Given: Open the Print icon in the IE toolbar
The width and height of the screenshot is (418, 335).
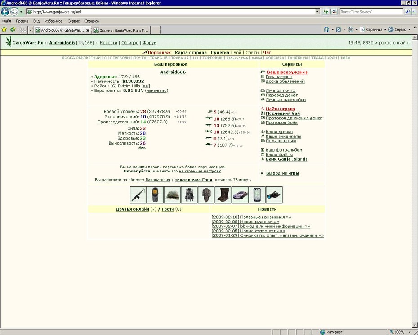Looking at the screenshot, I should click(351, 29).
